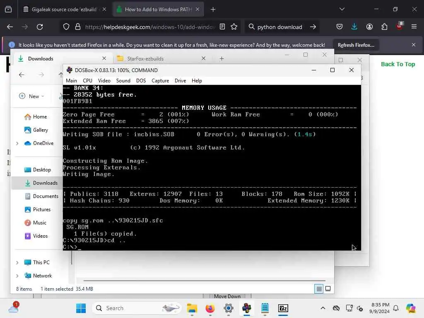Switch to How to Add to Windows PATH tab

[158, 10]
